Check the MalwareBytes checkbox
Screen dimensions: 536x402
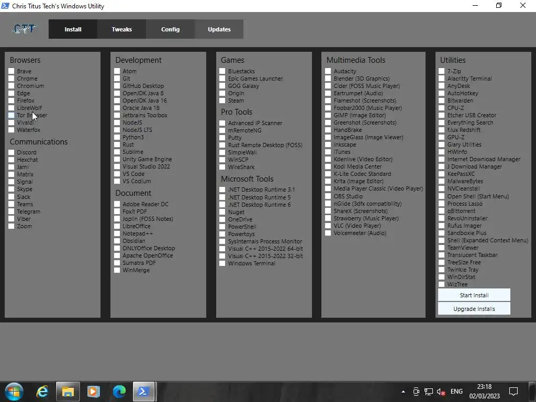tap(441, 181)
